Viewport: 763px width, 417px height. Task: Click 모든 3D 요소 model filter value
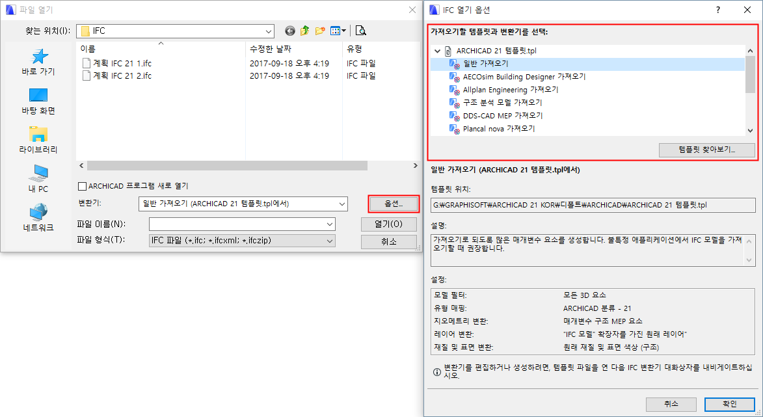point(584,295)
